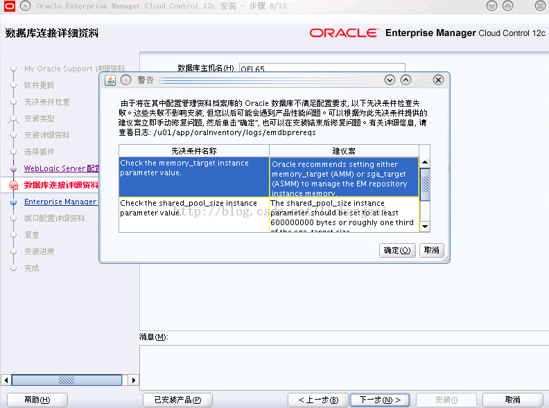Click 取消 in the warning dialog
The height and width of the screenshot is (408, 549).
coord(431,250)
